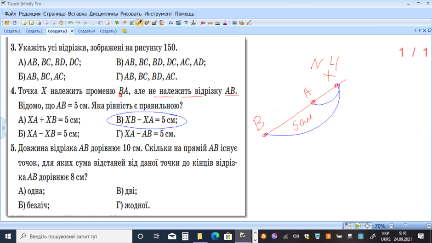
Task: Click the УКР language indicator
Action: click(386, 233)
